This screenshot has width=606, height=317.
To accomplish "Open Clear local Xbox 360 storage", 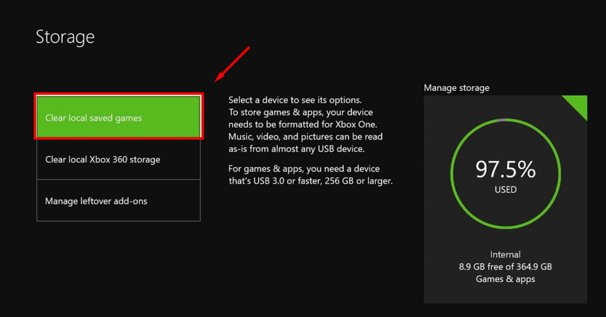I will point(118,160).
